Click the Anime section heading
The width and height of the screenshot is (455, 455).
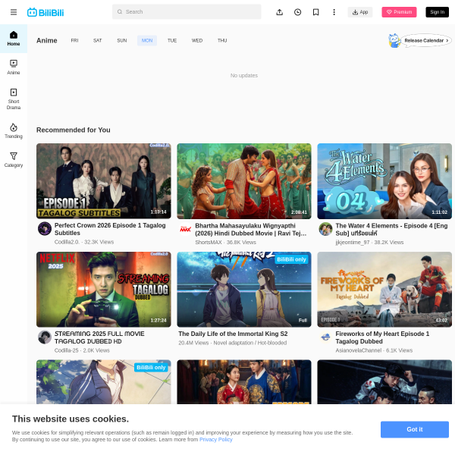(47, 40)
